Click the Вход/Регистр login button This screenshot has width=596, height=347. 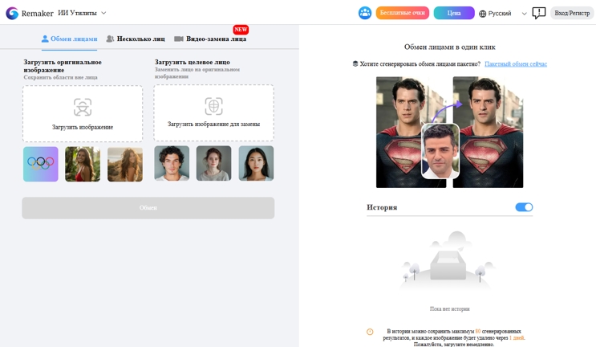[572, 13]
